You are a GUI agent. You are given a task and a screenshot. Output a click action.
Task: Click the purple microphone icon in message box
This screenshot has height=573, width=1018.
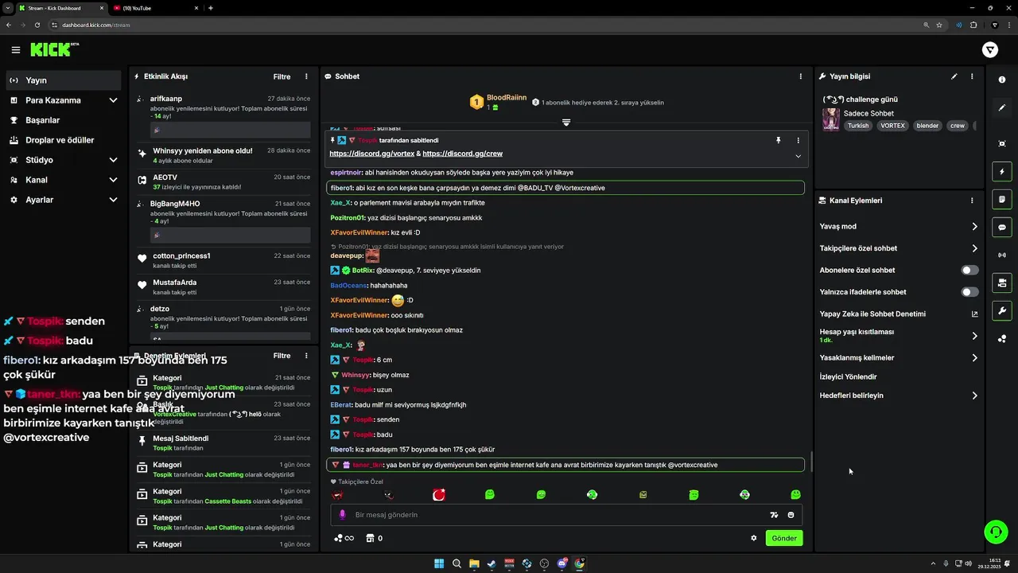[x=343, y=515]
